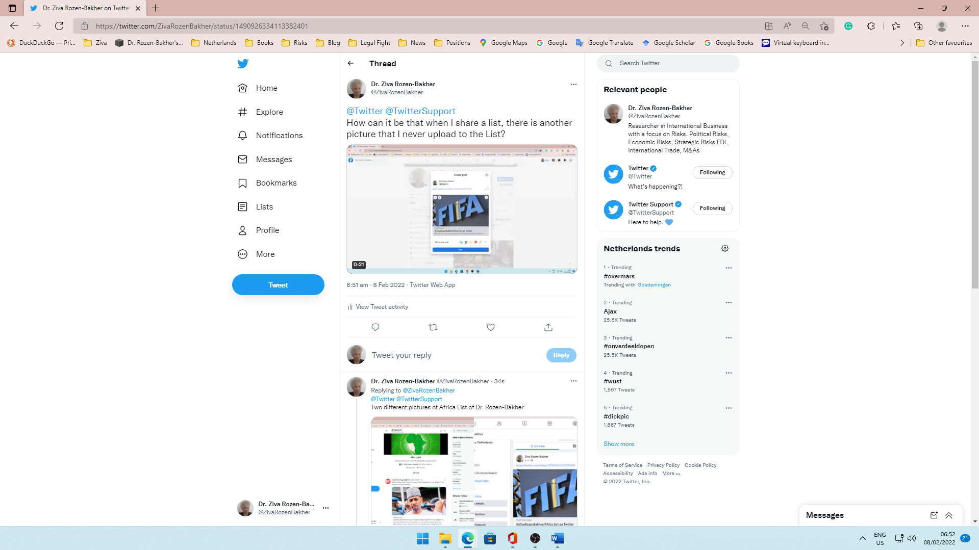The image size is (979, 550).
Task: Open account menu for Dr. Ziva Rozen-Ba…
Action: [284, 508]
